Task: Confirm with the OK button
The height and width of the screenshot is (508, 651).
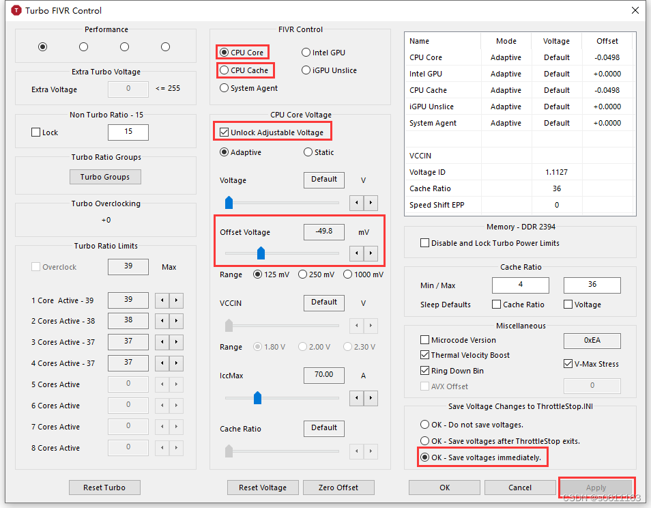Action: click(445, 488)
